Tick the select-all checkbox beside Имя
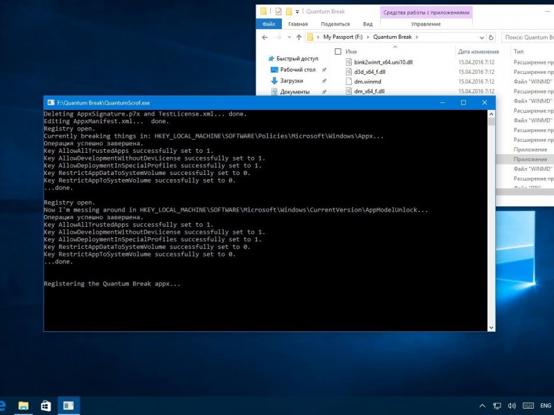554x415 pixels. [x=338, y=51]
